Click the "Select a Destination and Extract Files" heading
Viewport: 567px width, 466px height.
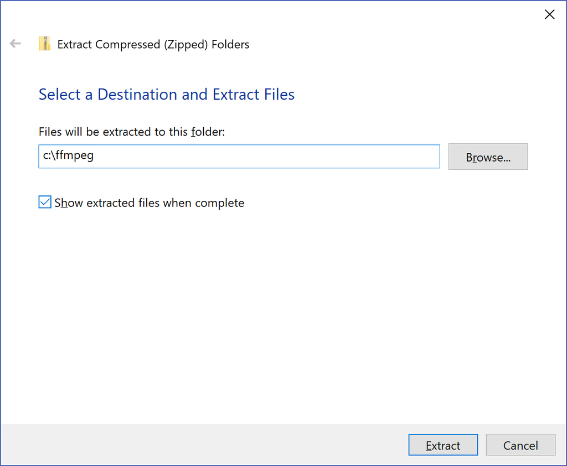coord(166,95)
